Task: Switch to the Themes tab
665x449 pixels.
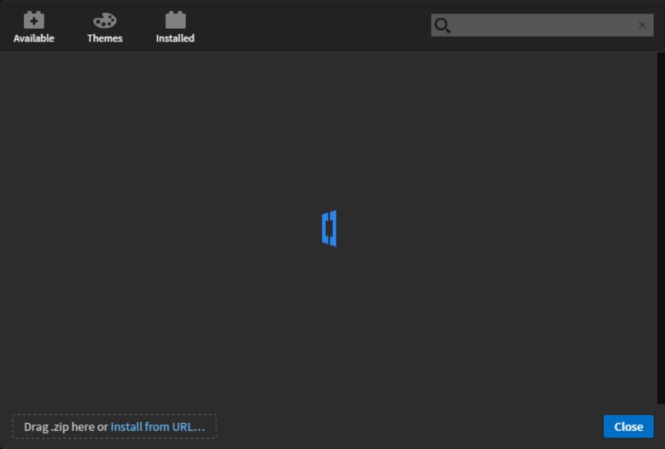Action: (104, 27)
